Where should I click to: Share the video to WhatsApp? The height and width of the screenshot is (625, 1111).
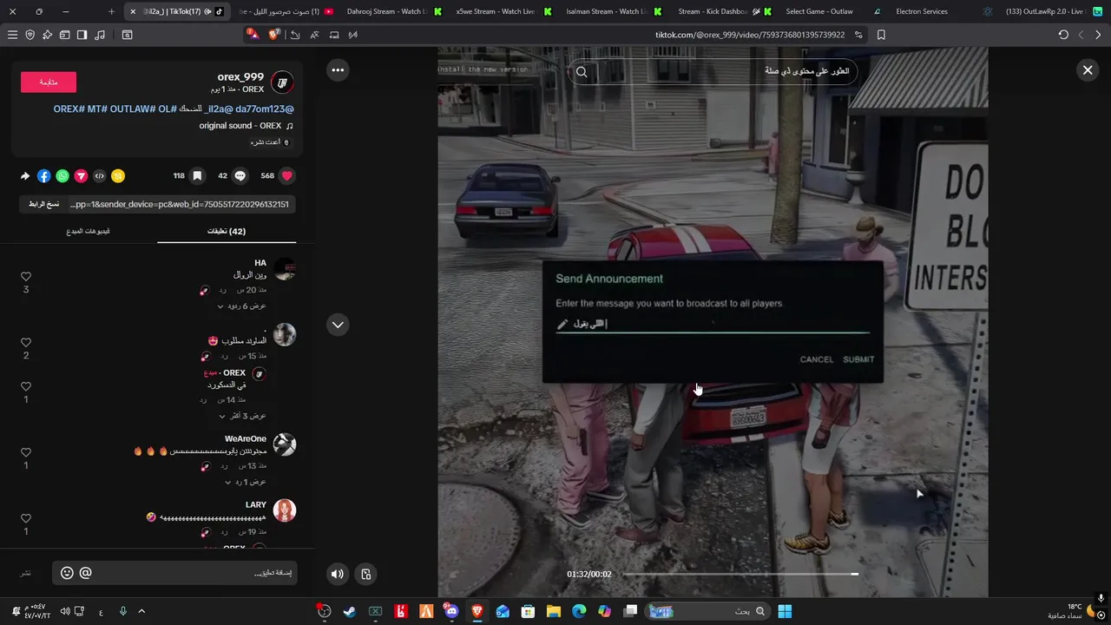(62, 176)
